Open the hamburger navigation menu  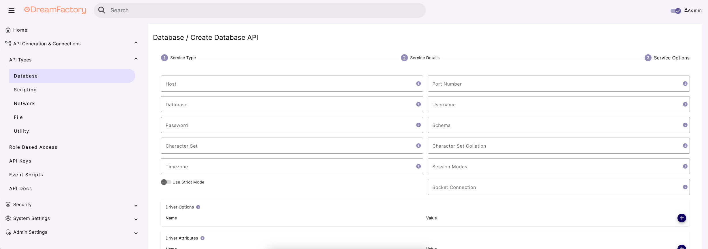12,10
